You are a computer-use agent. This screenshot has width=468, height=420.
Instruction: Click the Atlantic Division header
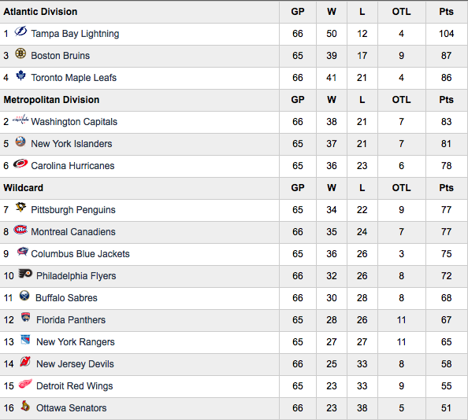pyautogui.click(x=40, y=12)
